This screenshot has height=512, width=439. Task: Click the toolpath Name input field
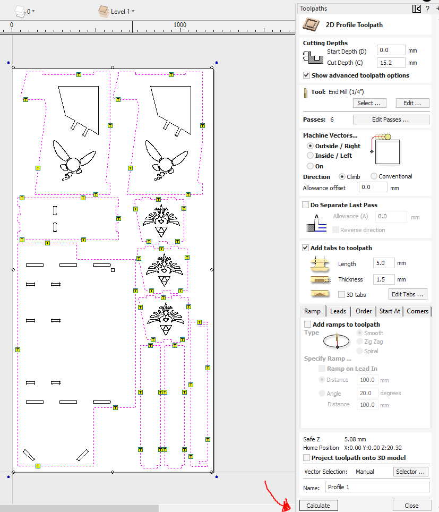point(377,487)
